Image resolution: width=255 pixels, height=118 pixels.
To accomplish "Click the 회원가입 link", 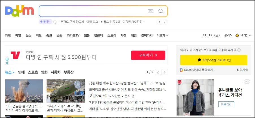I will [242, 70].
